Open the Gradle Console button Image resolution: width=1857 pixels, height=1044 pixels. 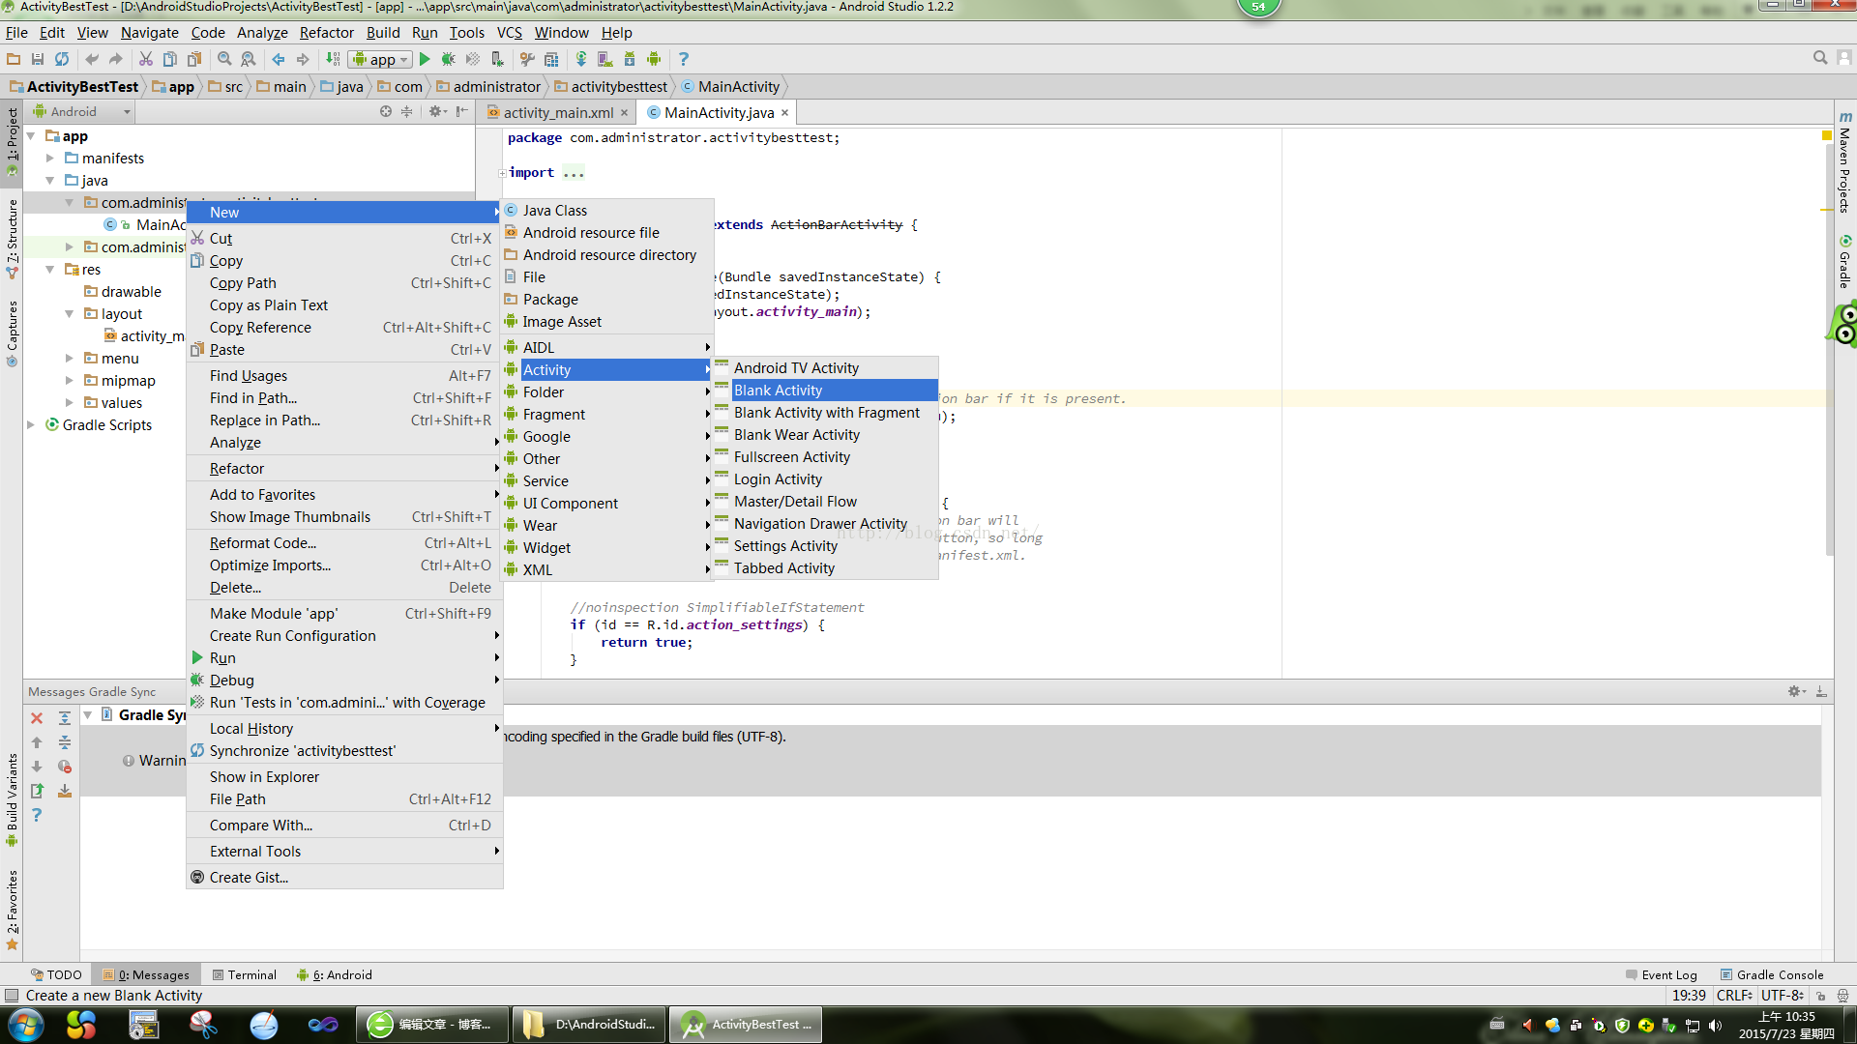tap(1772, 974)
